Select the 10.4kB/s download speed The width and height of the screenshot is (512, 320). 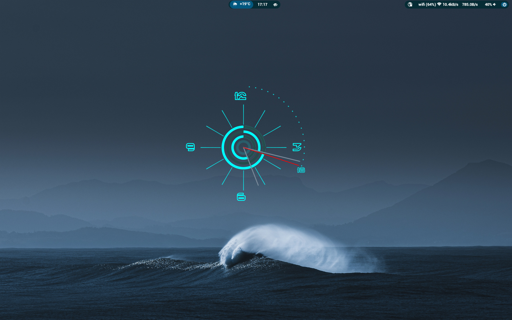[x=450, y=4]
